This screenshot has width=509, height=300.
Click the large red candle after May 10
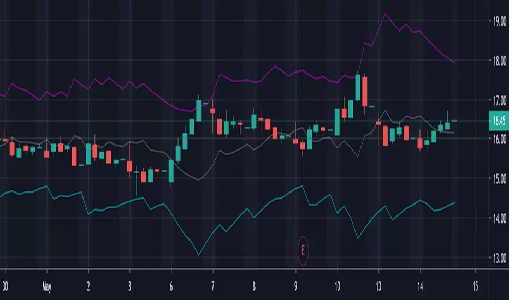tap(364, 92)
